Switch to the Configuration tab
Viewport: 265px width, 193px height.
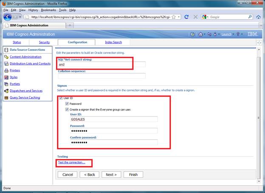tap(77, 42)
